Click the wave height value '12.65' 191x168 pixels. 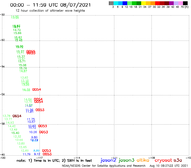pyautogui.click(x=23, y=147)
